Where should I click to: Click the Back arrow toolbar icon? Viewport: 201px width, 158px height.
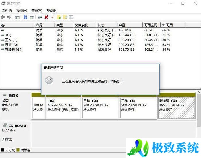point(3,17)
